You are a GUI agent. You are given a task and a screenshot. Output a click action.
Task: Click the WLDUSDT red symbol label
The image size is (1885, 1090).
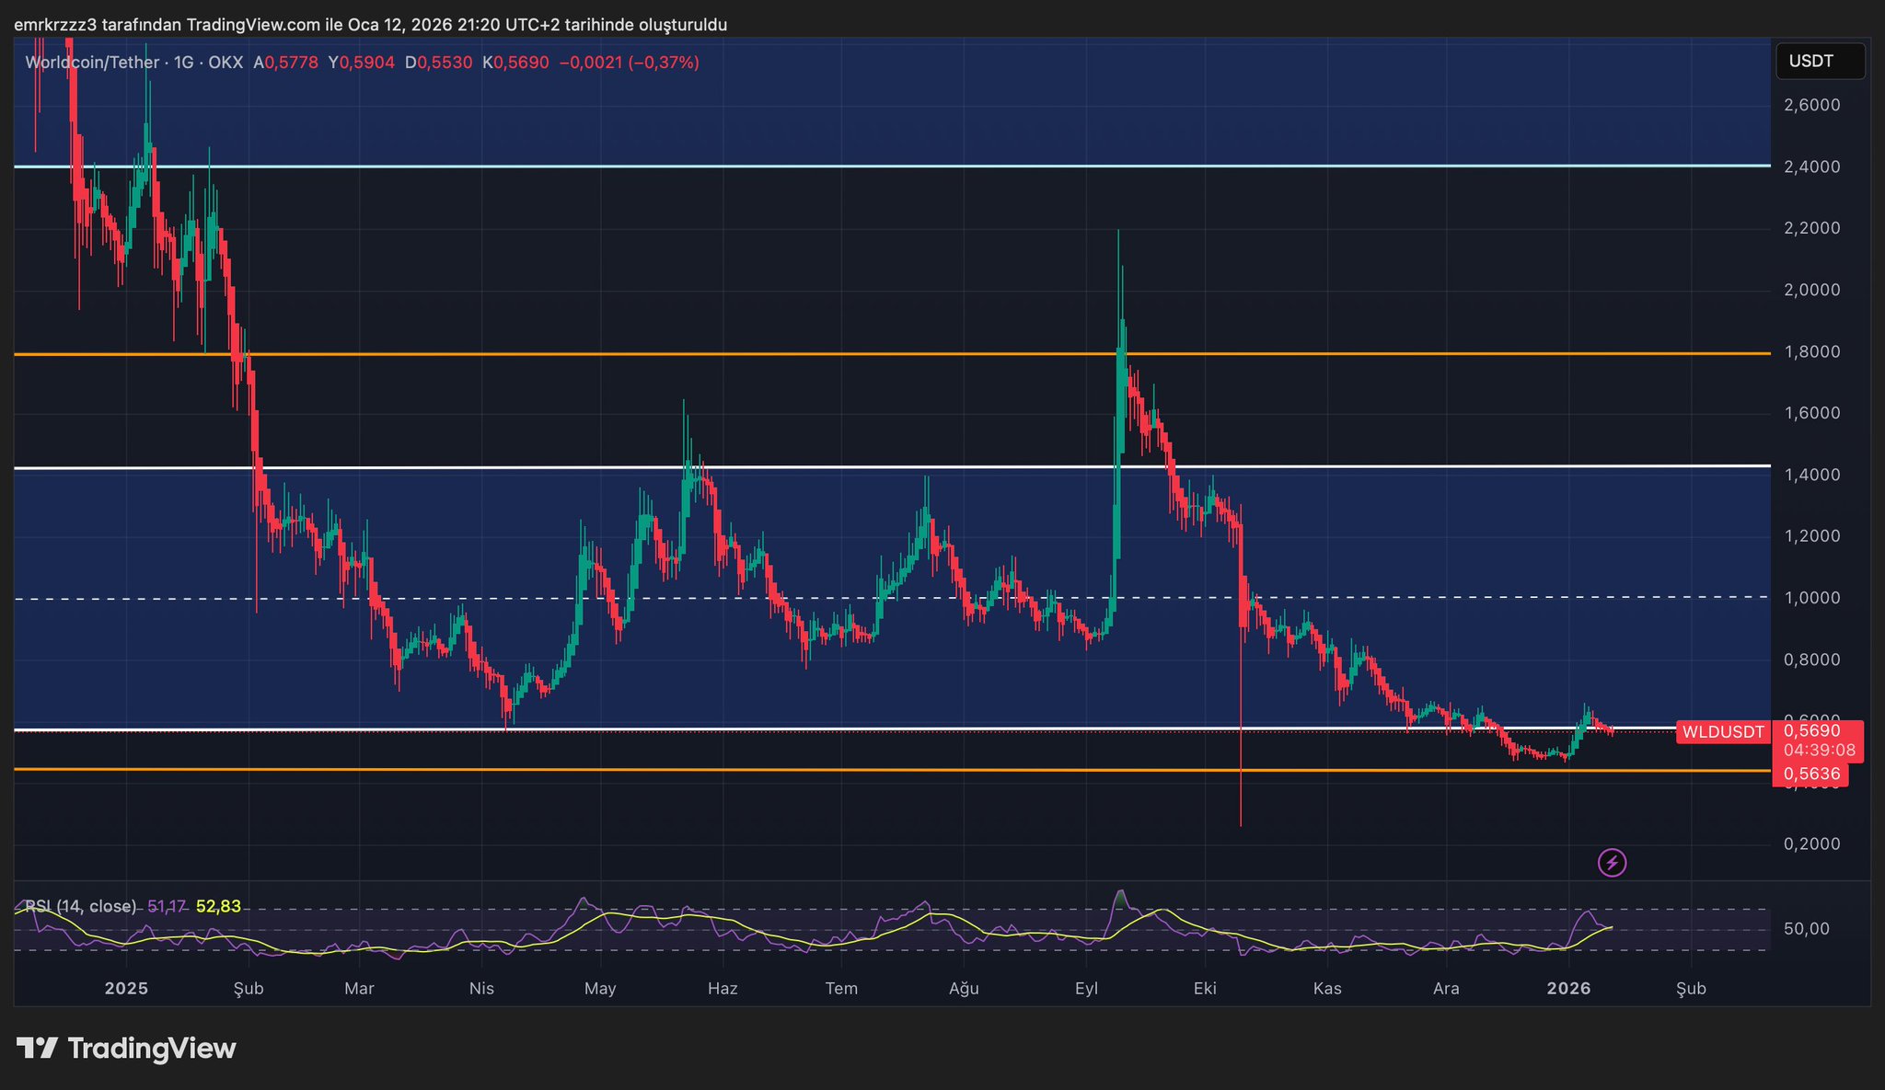click(x=1723, y=732)
